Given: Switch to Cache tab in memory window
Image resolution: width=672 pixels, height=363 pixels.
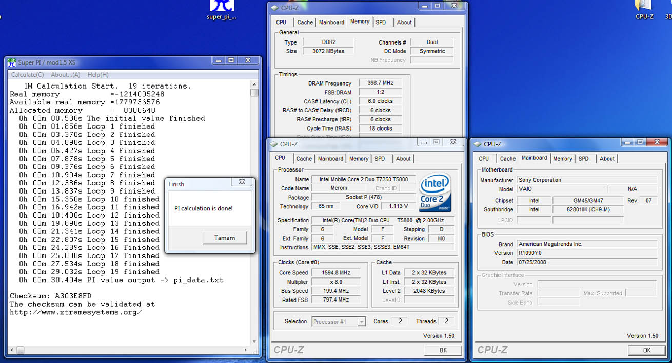Looking at the screenshot, I should [305, 22].
